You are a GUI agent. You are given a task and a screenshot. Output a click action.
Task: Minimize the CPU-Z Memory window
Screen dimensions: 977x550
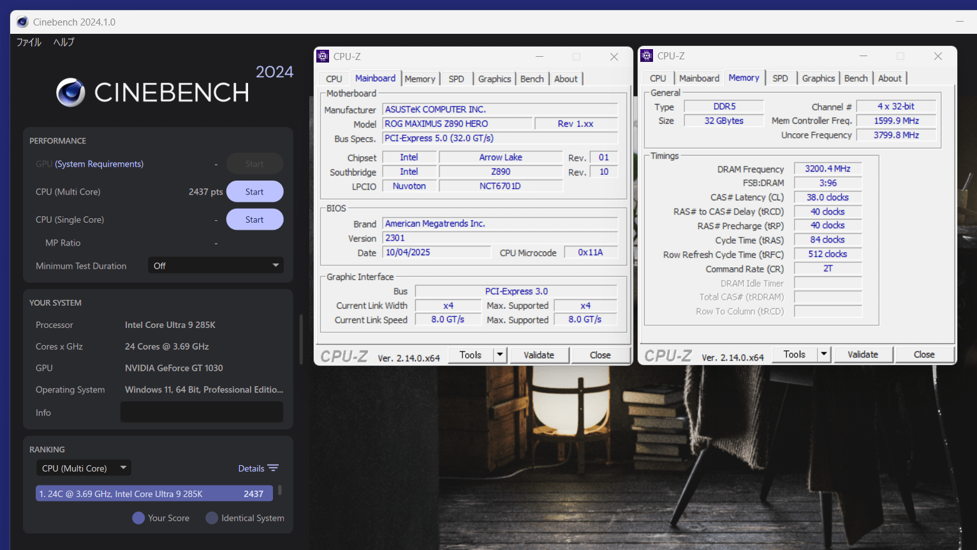click(863, 56)
